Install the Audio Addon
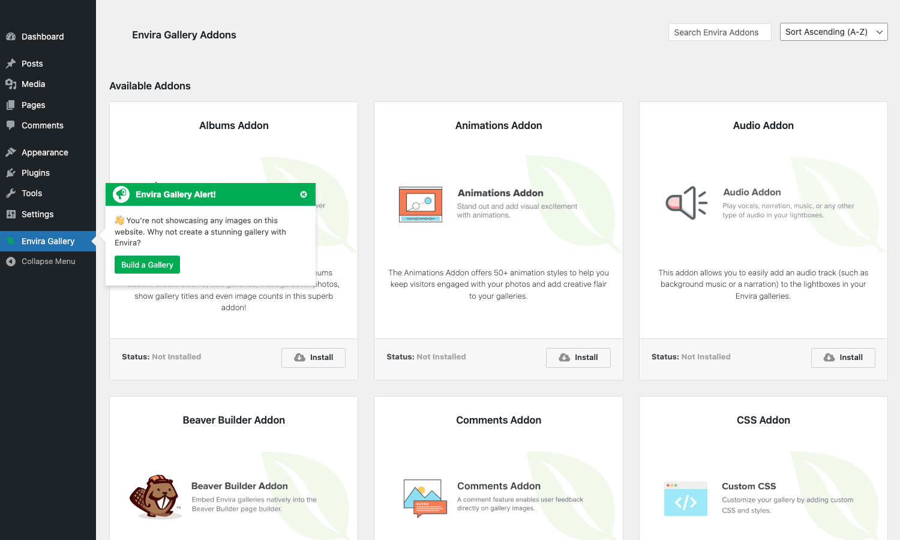The width and height of the screenshot is (900, 540). pyautogui.click(x=843, y=358)
